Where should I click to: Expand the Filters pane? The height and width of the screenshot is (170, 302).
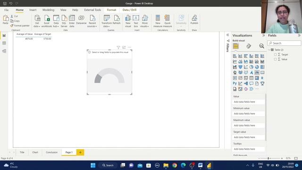(x=227, y=35)
